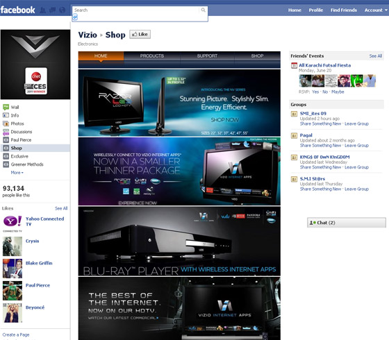See All likes in sidebar

point(61,208)
